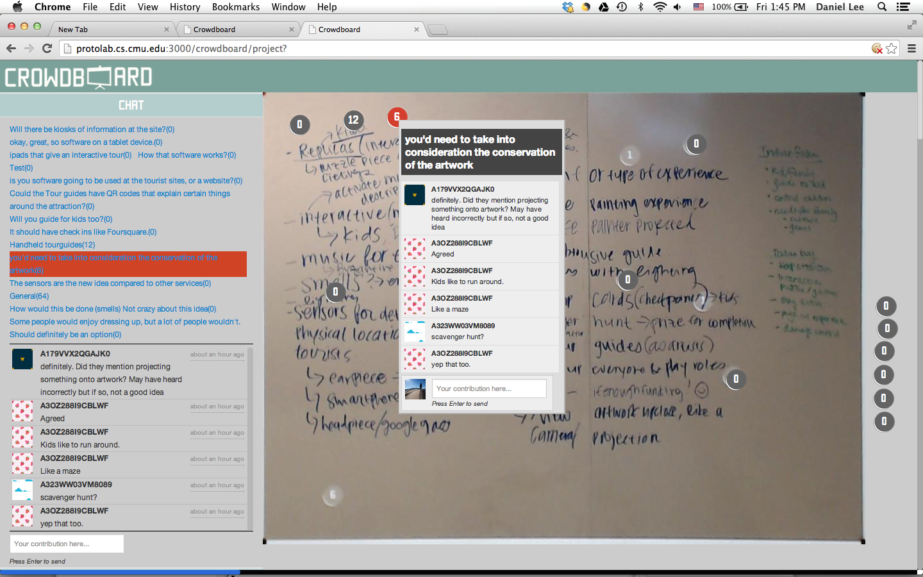Open the 'General(64)' thread
Image resolution: width=923 pixels, height=577 pixels.
coord(29,296)
